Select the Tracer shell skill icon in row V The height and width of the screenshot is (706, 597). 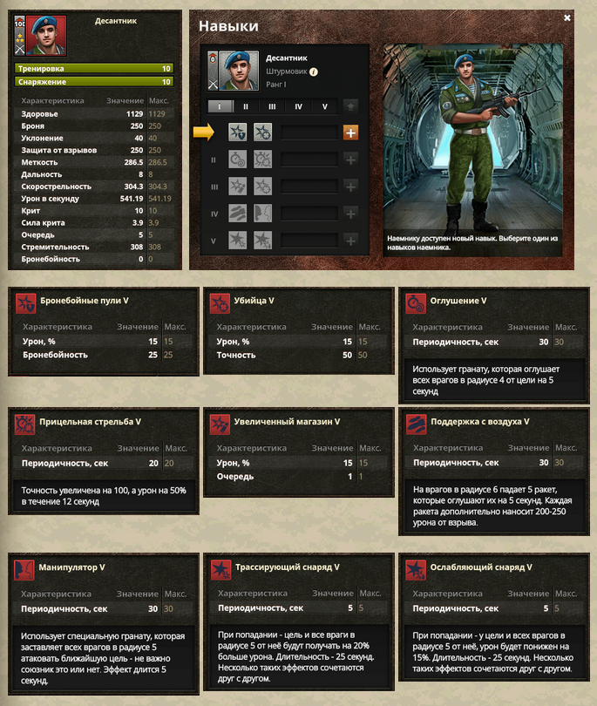pos(237,241)
